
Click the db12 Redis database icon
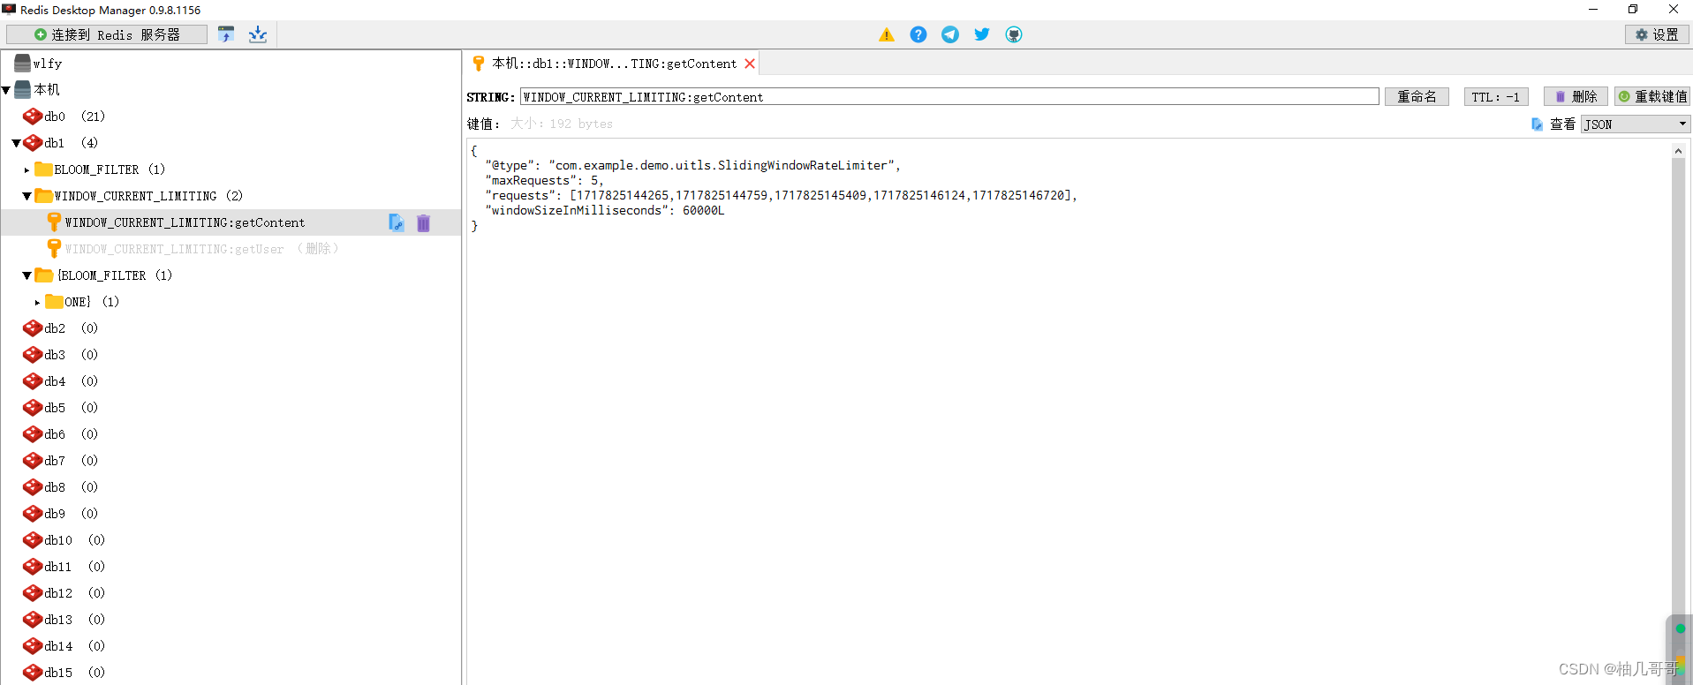pyautogui.click(x=33, y=593)
